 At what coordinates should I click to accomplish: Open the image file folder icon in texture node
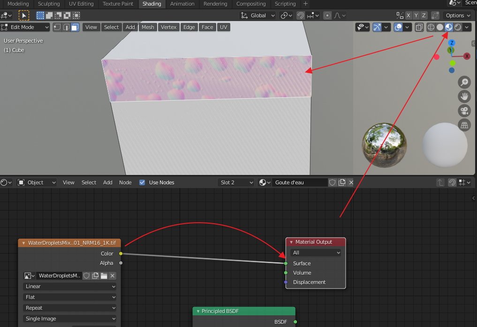104,276
